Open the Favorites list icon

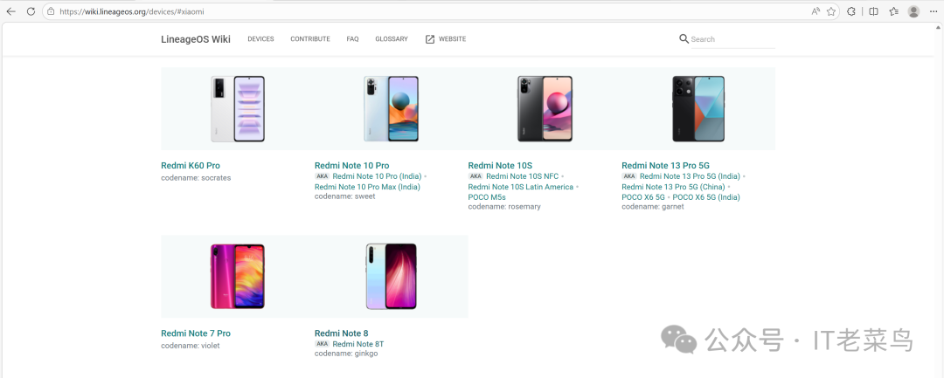tap(893, 11)
